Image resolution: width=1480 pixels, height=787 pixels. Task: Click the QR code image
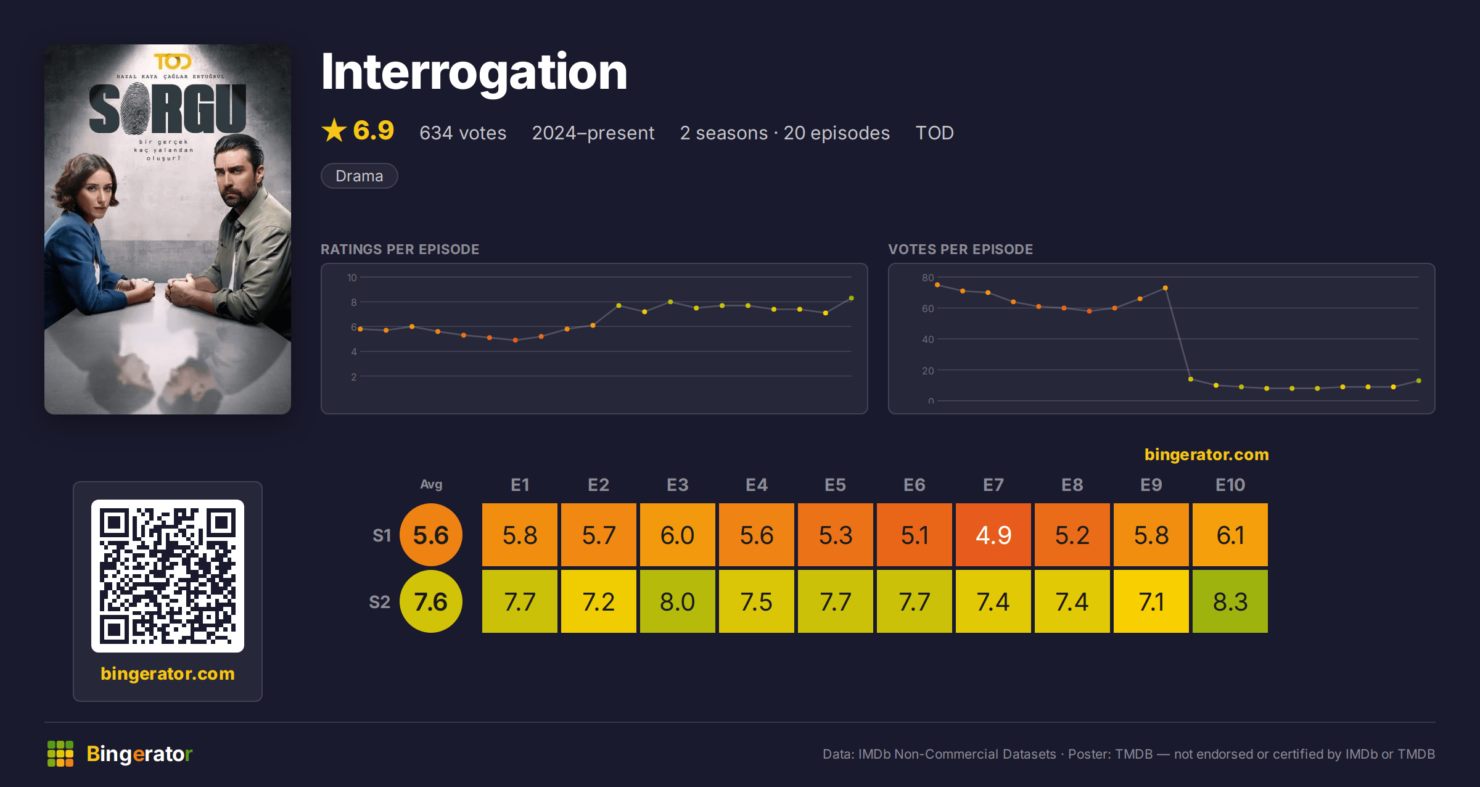click(x=168, y=576)
